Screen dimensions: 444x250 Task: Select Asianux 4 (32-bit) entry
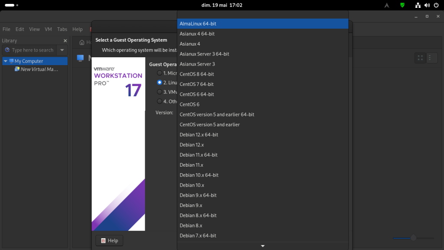tap(262, 44)
